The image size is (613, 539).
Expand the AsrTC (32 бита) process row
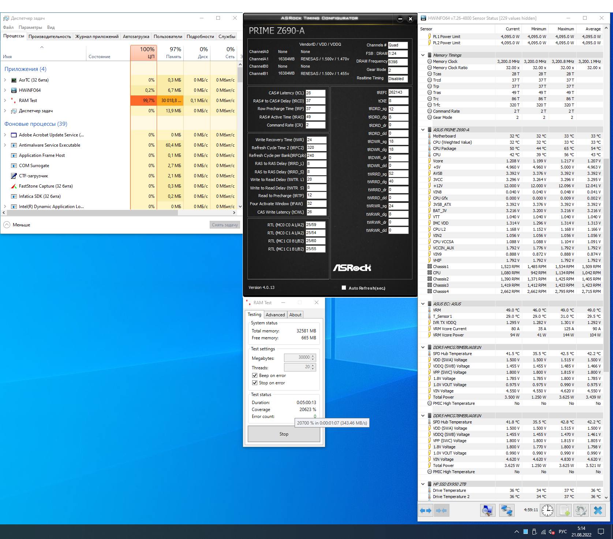pos(5,80)
